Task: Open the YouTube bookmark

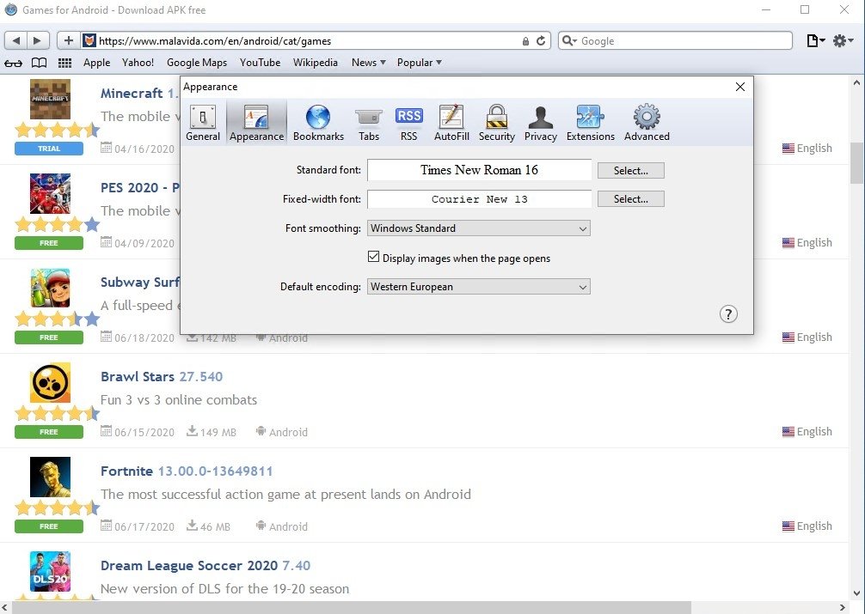Action: click(260, 63)
